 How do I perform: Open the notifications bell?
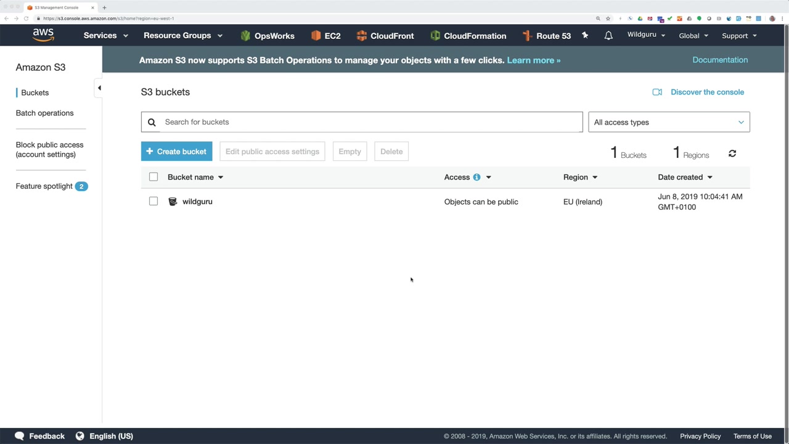point(608,35)
